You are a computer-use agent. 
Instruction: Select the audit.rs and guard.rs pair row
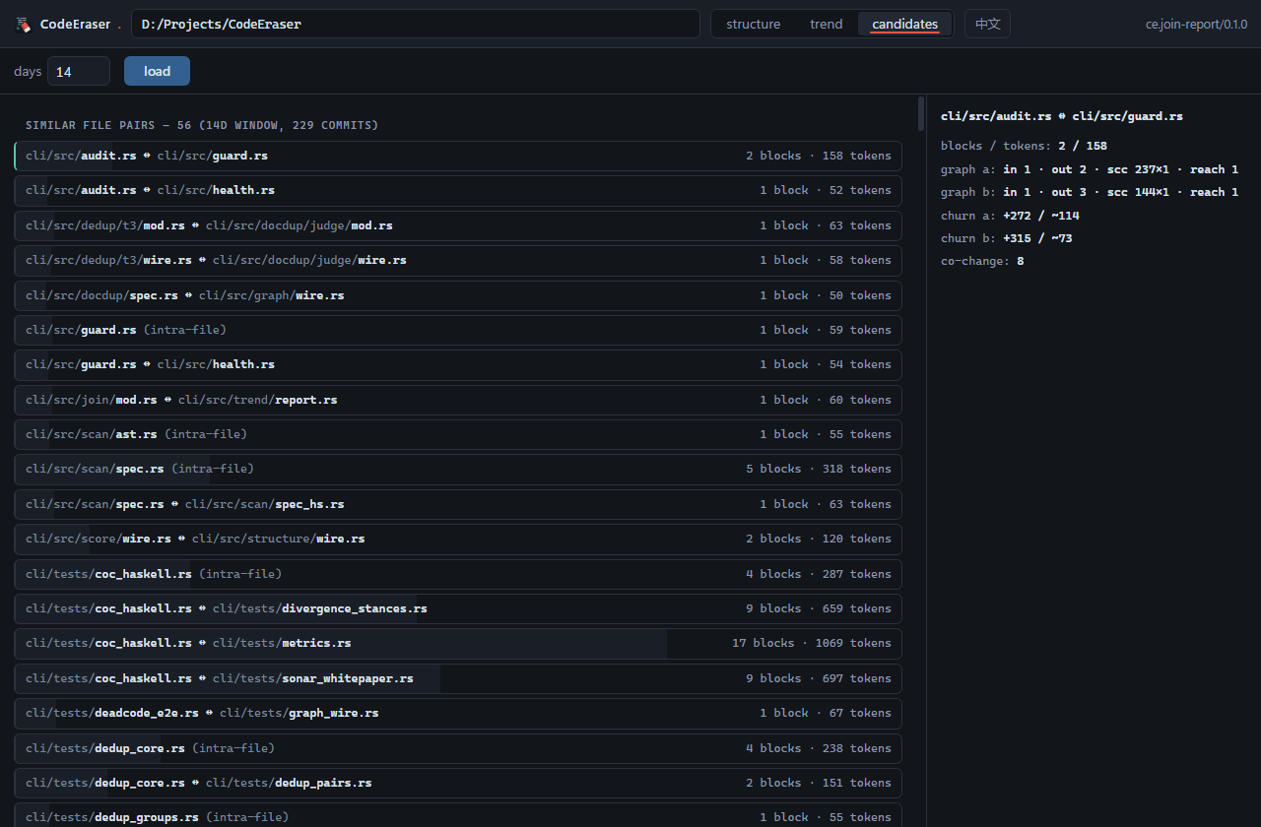tap(458, 156)
